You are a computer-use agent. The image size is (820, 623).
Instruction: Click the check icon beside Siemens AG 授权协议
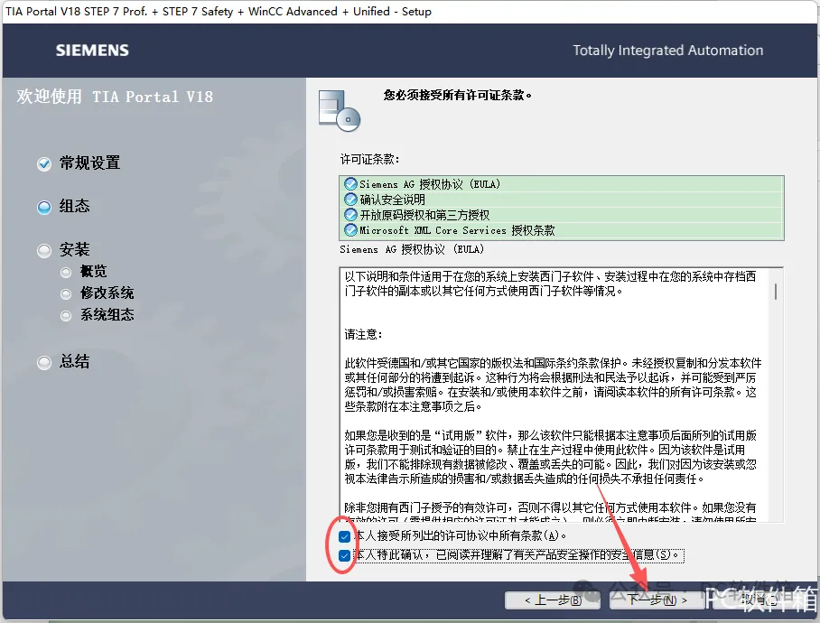[x=350, y=184]
